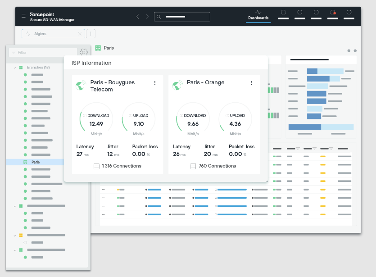This screenshot has width=376, height=277.
Task: Toggle the hollow status dot in the lower tree group
Action: (x=24, y=242)
